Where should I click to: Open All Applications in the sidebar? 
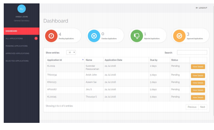coord(21,38)
